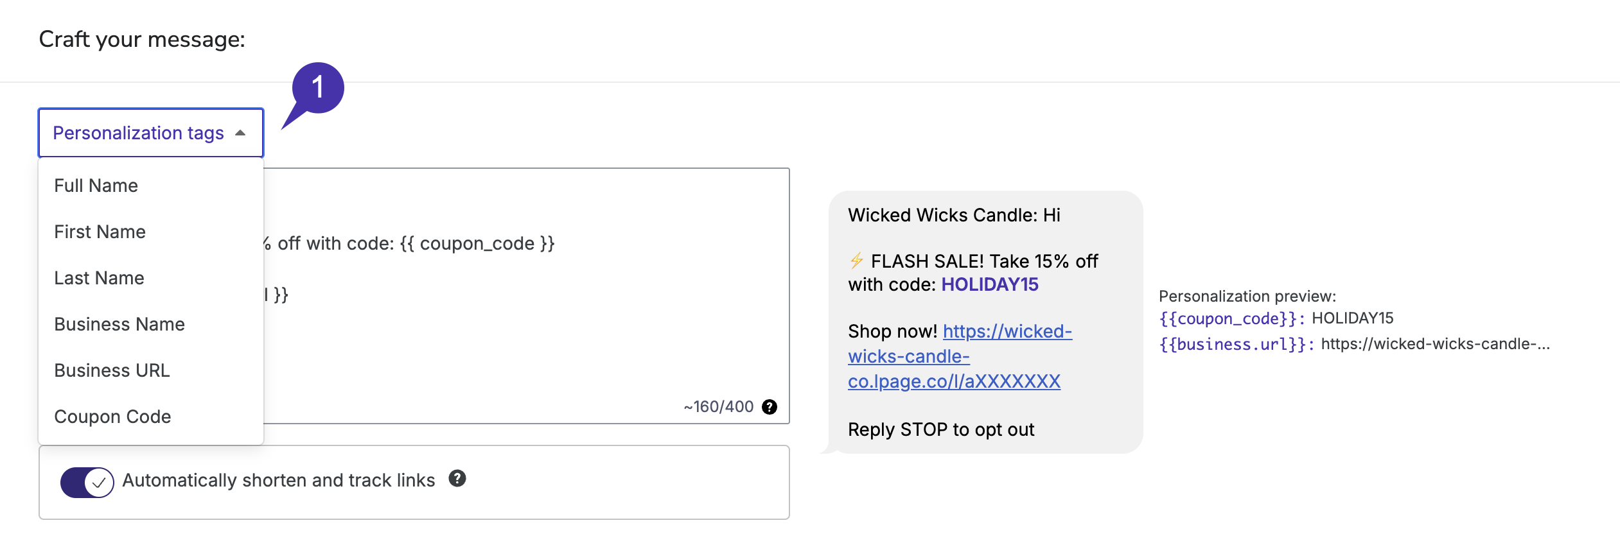Collapse the Personalization tags dropdown
Screen dimensions: 1620x543
pos(151,133)
